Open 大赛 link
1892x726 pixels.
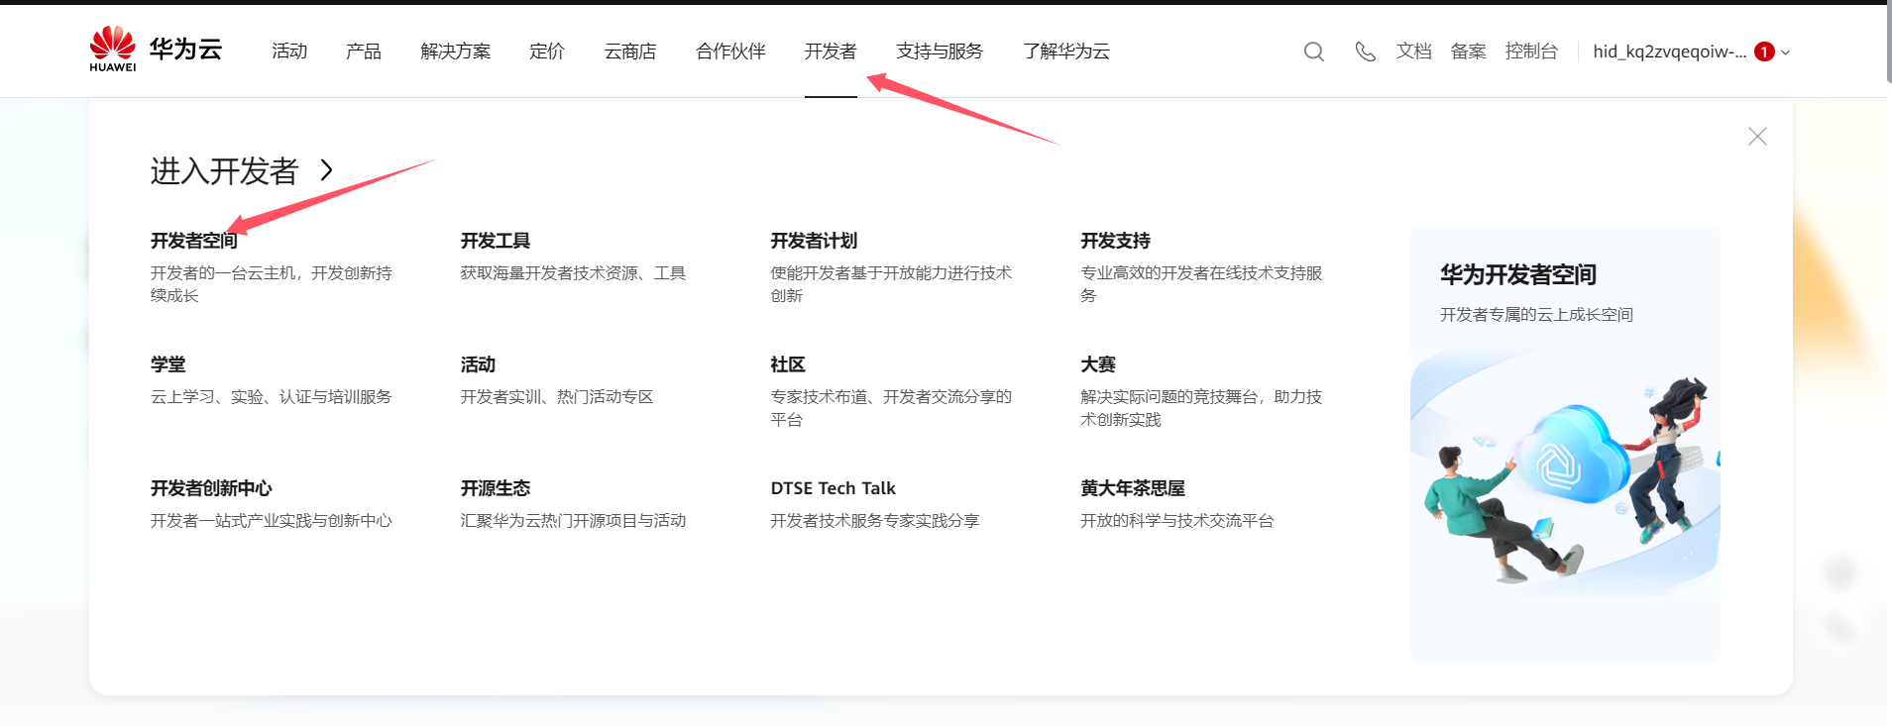(x=1098, y=364)
